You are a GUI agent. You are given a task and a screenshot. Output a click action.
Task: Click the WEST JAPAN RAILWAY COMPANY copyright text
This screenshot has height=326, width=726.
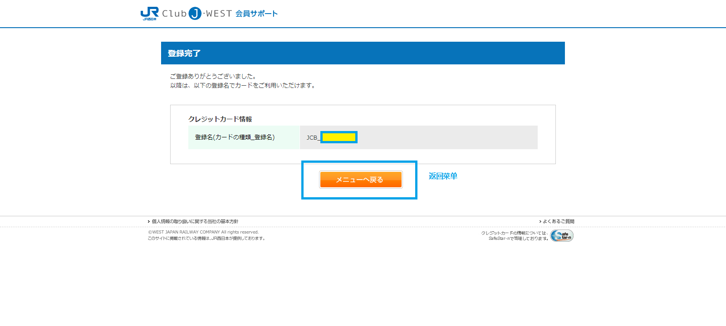pos(203,232)
